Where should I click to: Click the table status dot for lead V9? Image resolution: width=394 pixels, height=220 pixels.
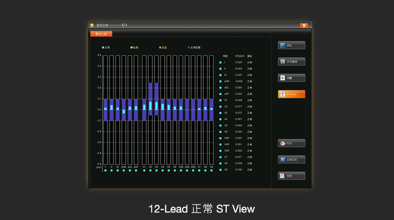click(221, 170)
